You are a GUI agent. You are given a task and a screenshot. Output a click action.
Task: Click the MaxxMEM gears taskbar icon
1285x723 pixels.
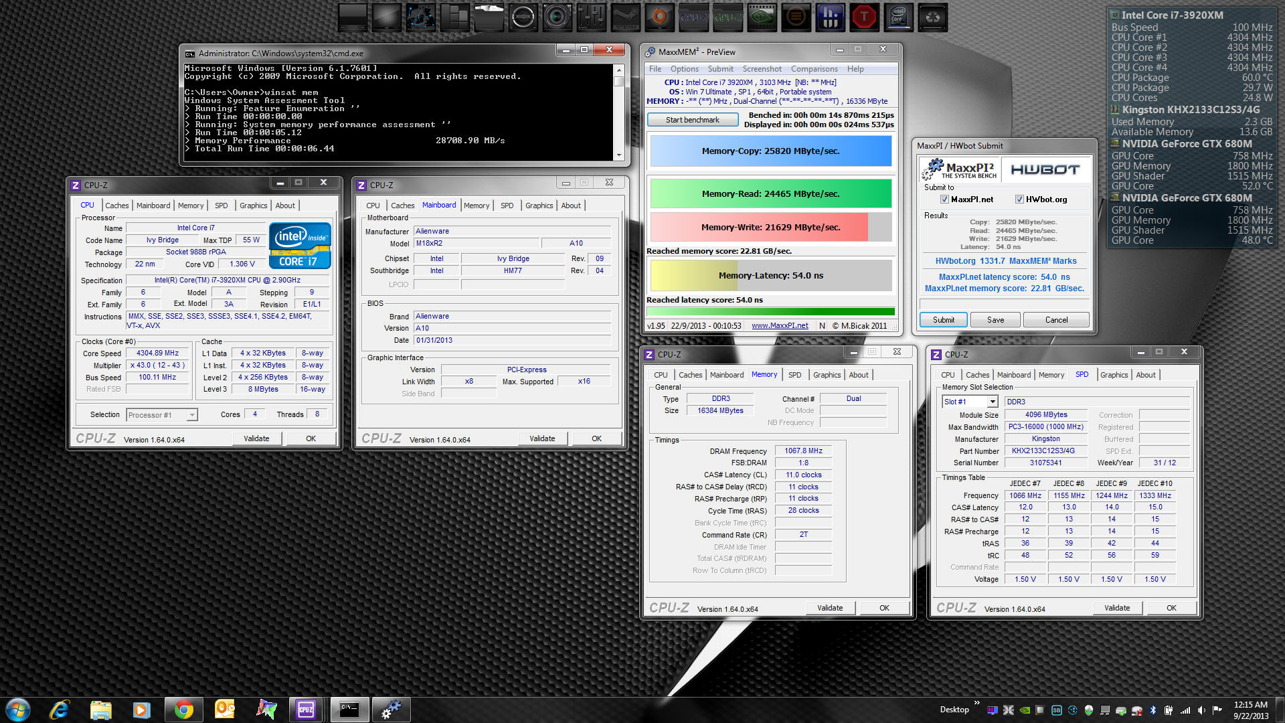[x=391, y=710]
